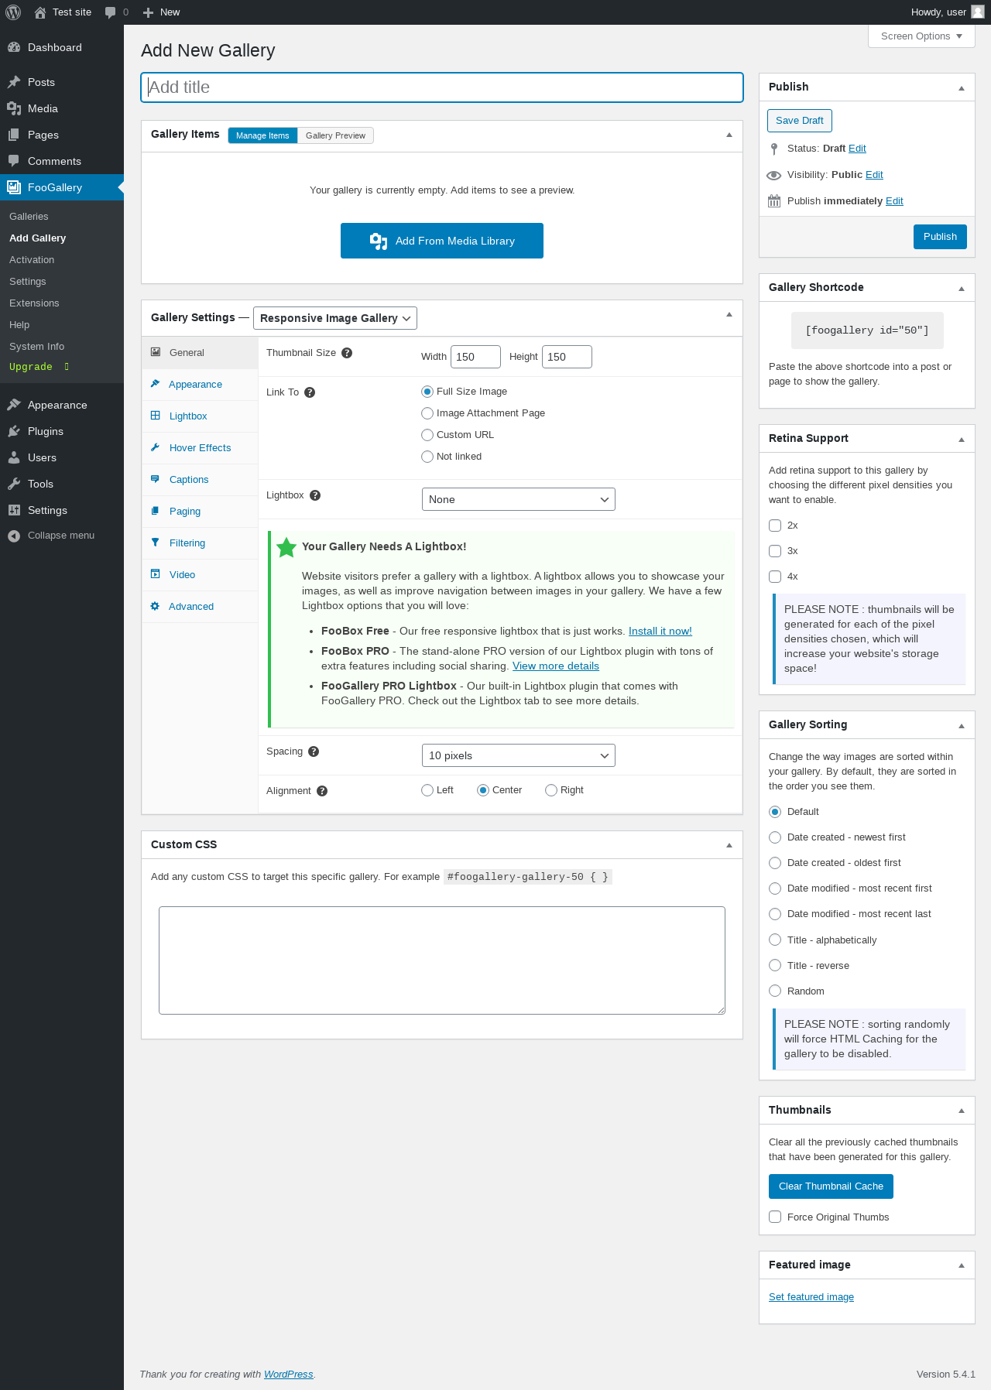Image resolution: width=991 pixels, height=1390 pixels.
Task: Click the Plugins plug icon
Action: (14, 431)
